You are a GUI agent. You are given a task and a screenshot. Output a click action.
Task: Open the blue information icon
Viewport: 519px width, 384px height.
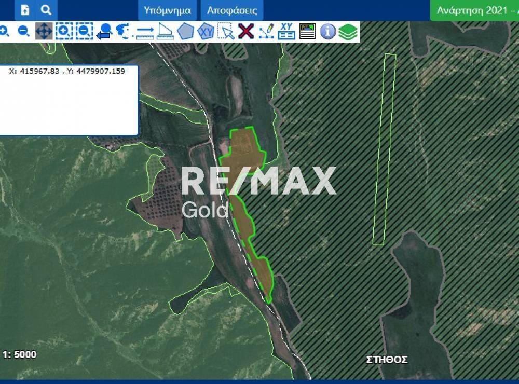pyautogui.click(x=327, y=31)
